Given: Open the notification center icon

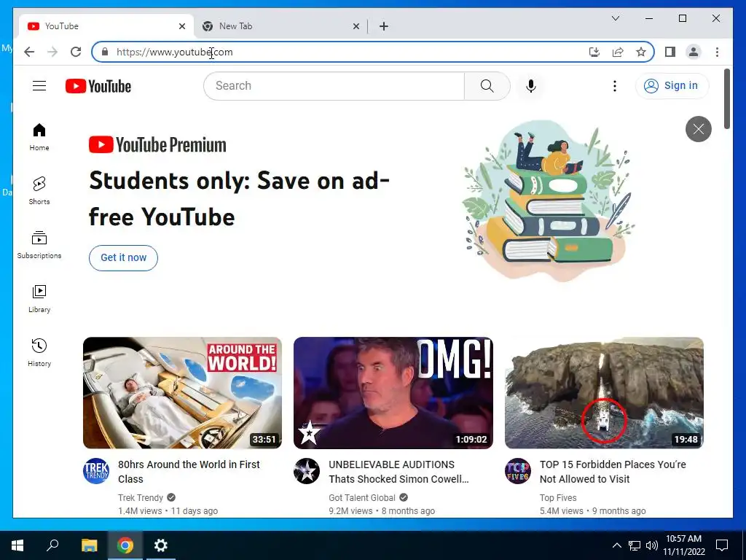Looking at the screenshot, I should coord(722,545).
